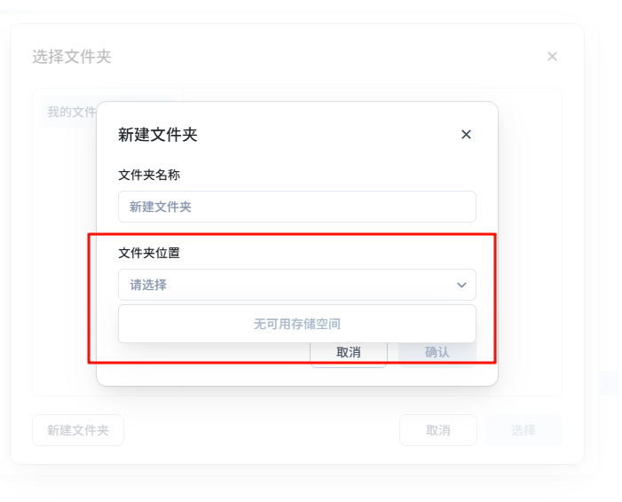Click the 选择 button in background dialog
622x502 pixels.
tap(523, 430)
